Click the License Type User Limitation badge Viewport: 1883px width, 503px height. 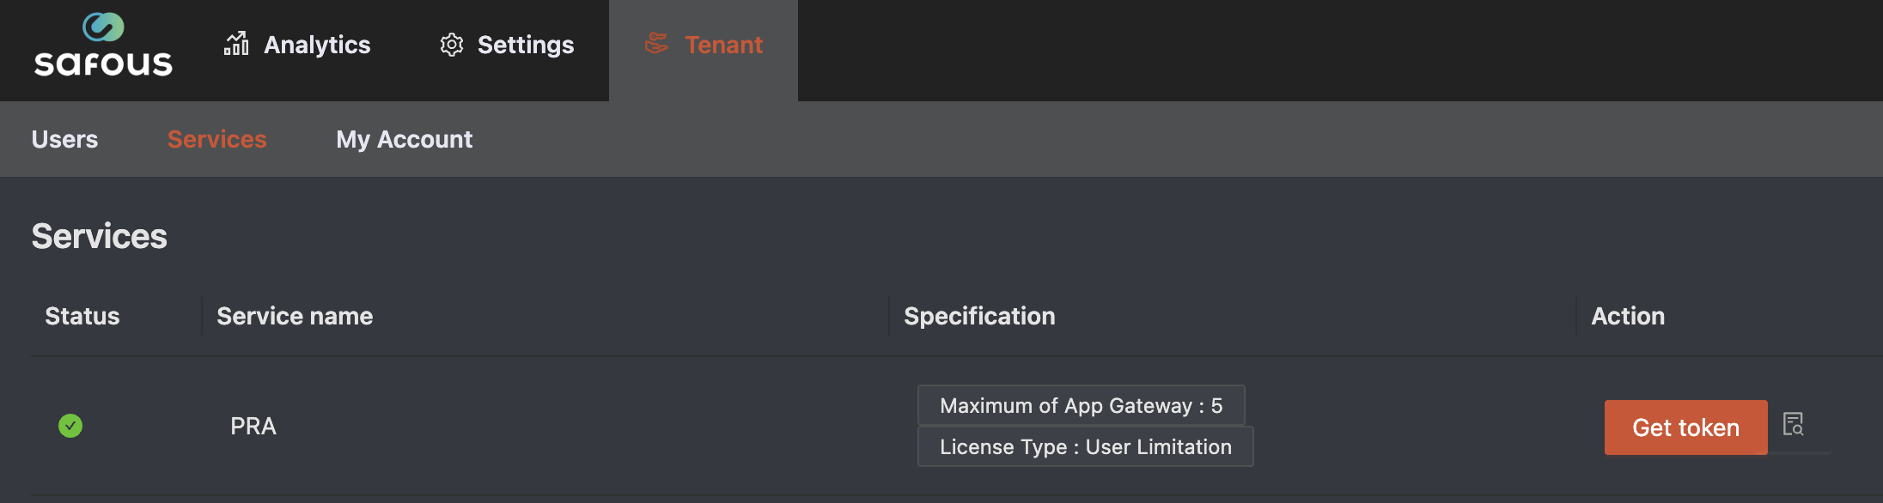[1085, 446]
